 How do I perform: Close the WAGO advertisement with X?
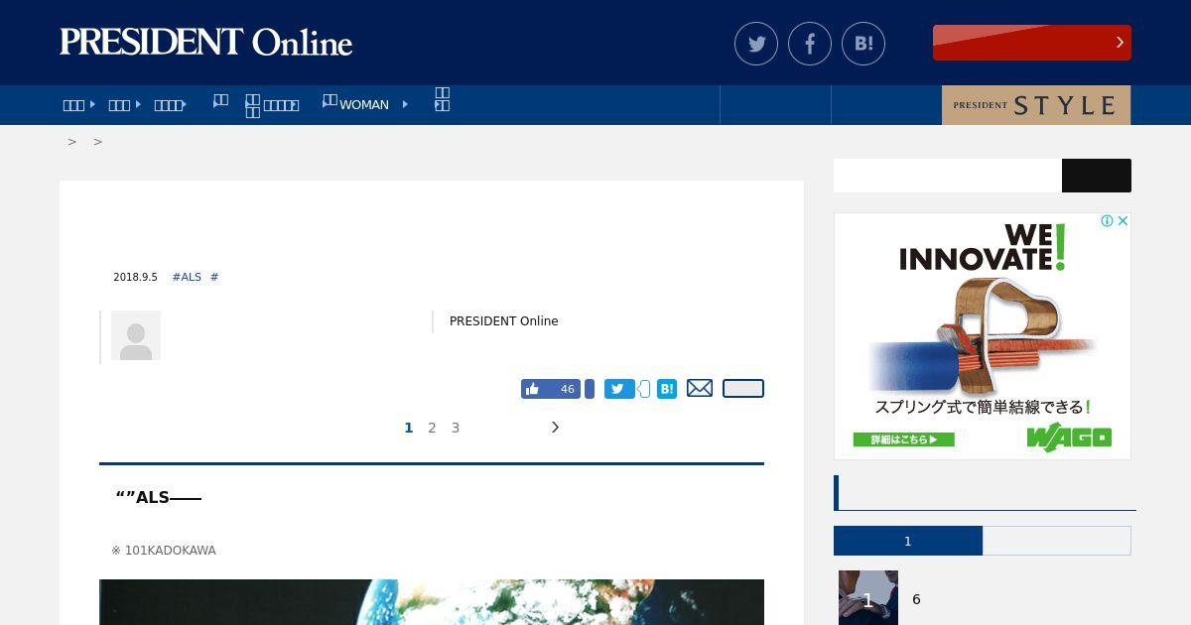coord(1123,221)
